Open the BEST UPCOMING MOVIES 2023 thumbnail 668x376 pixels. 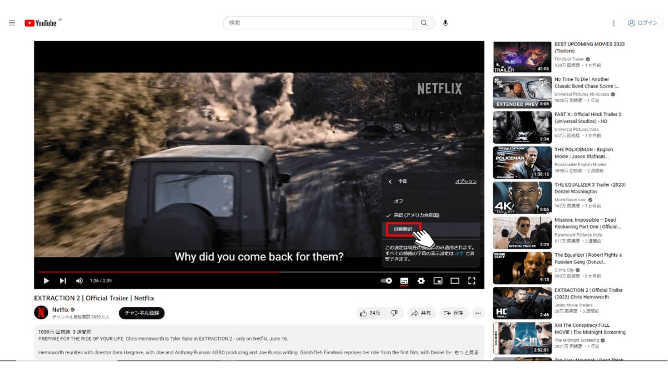522,57
